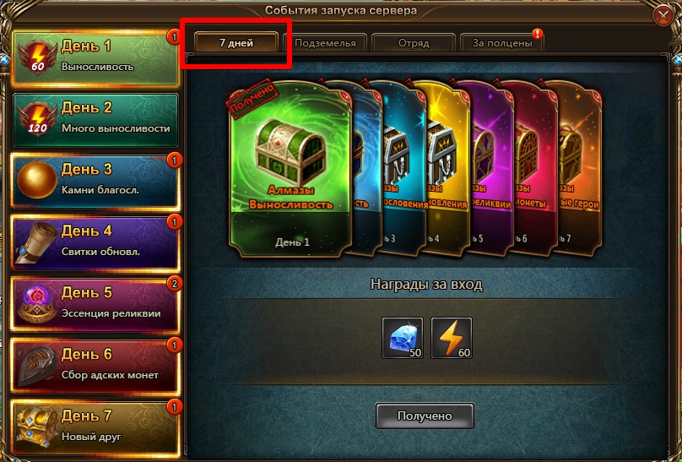The width and height of the screenshot is (682, 462).
Task: Select the День 1 Выносливость entry
Action: 95,58
